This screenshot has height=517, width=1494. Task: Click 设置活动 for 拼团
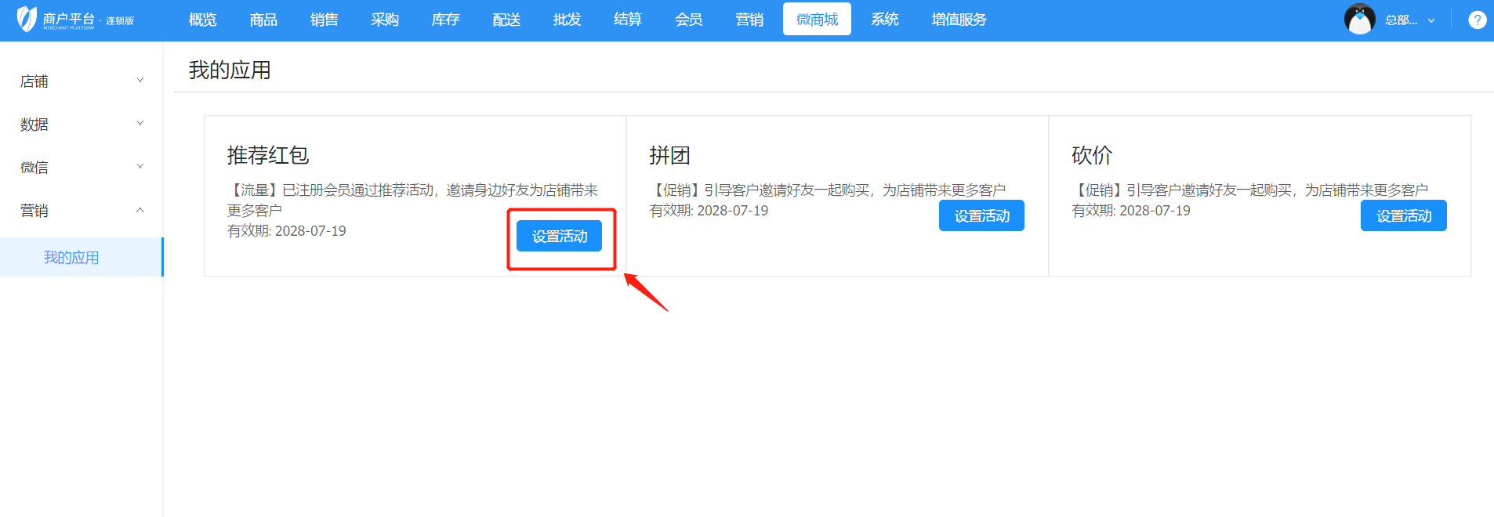tap(981, 216)
